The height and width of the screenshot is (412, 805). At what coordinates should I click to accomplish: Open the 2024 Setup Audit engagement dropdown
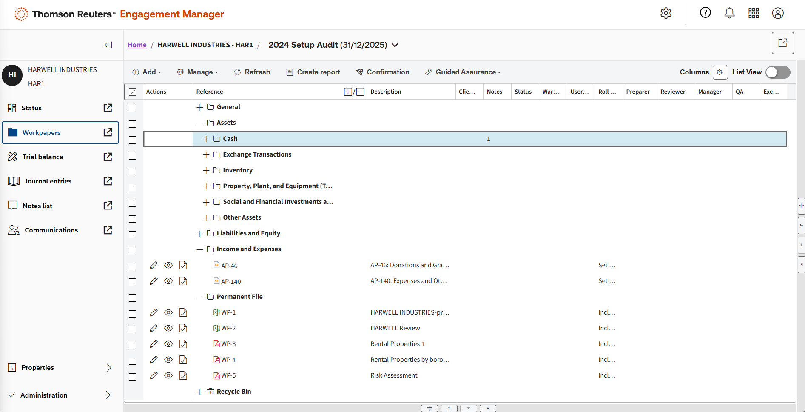[x=395, y=45]
